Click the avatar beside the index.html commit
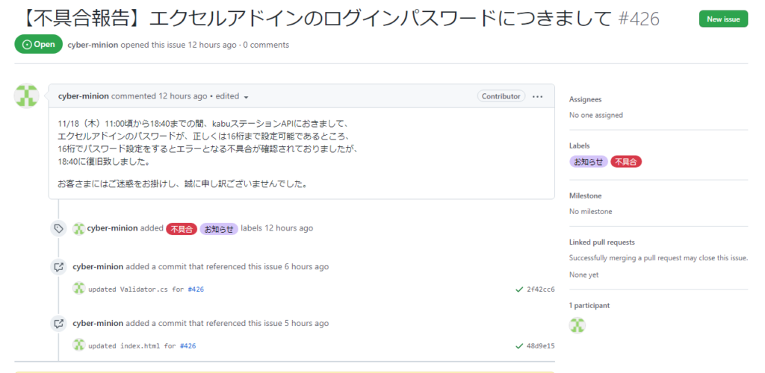 (78, 345)
